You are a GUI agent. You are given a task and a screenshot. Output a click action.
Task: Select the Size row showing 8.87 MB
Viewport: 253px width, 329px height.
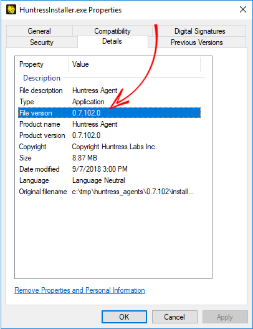pyautogui.click(x=109, y=158)
